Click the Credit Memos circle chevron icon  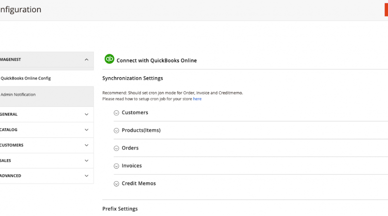tap(116, 184)
